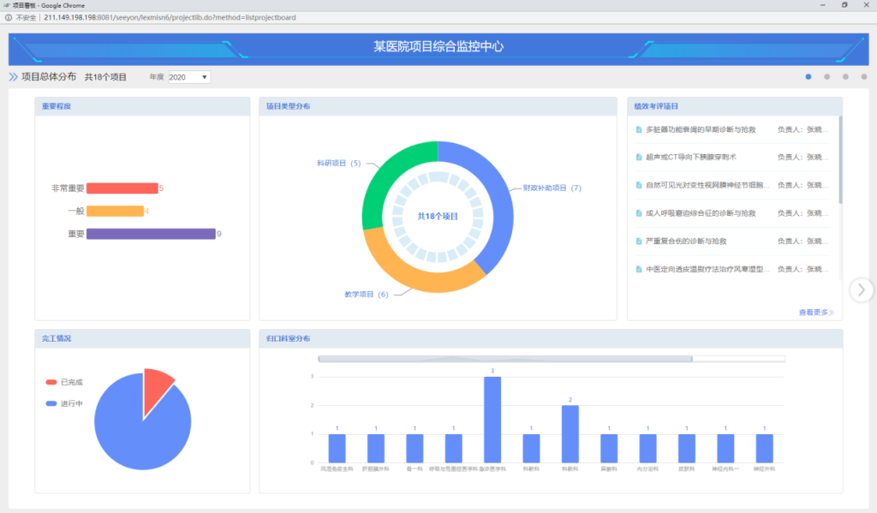Screen dimensions: 877x513
Task: Click document icon beside 中医定向透皮 project
Action: pos(638,269)
